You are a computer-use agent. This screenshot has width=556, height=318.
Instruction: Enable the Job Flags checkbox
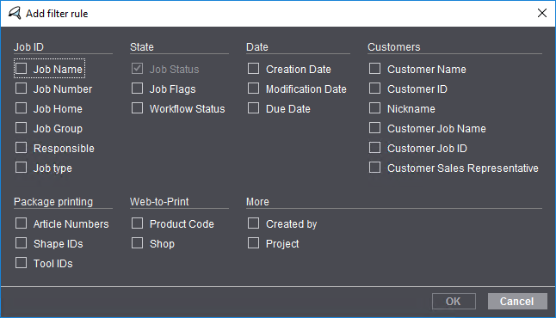[x=137, y=89]
